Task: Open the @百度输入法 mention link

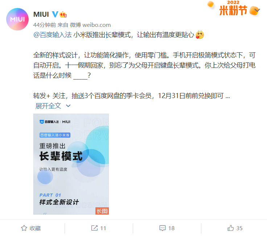Action: 53,35
